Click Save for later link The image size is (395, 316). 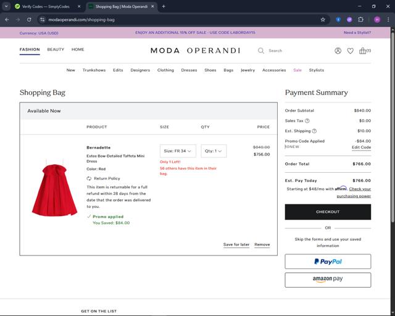pos(236,244)
